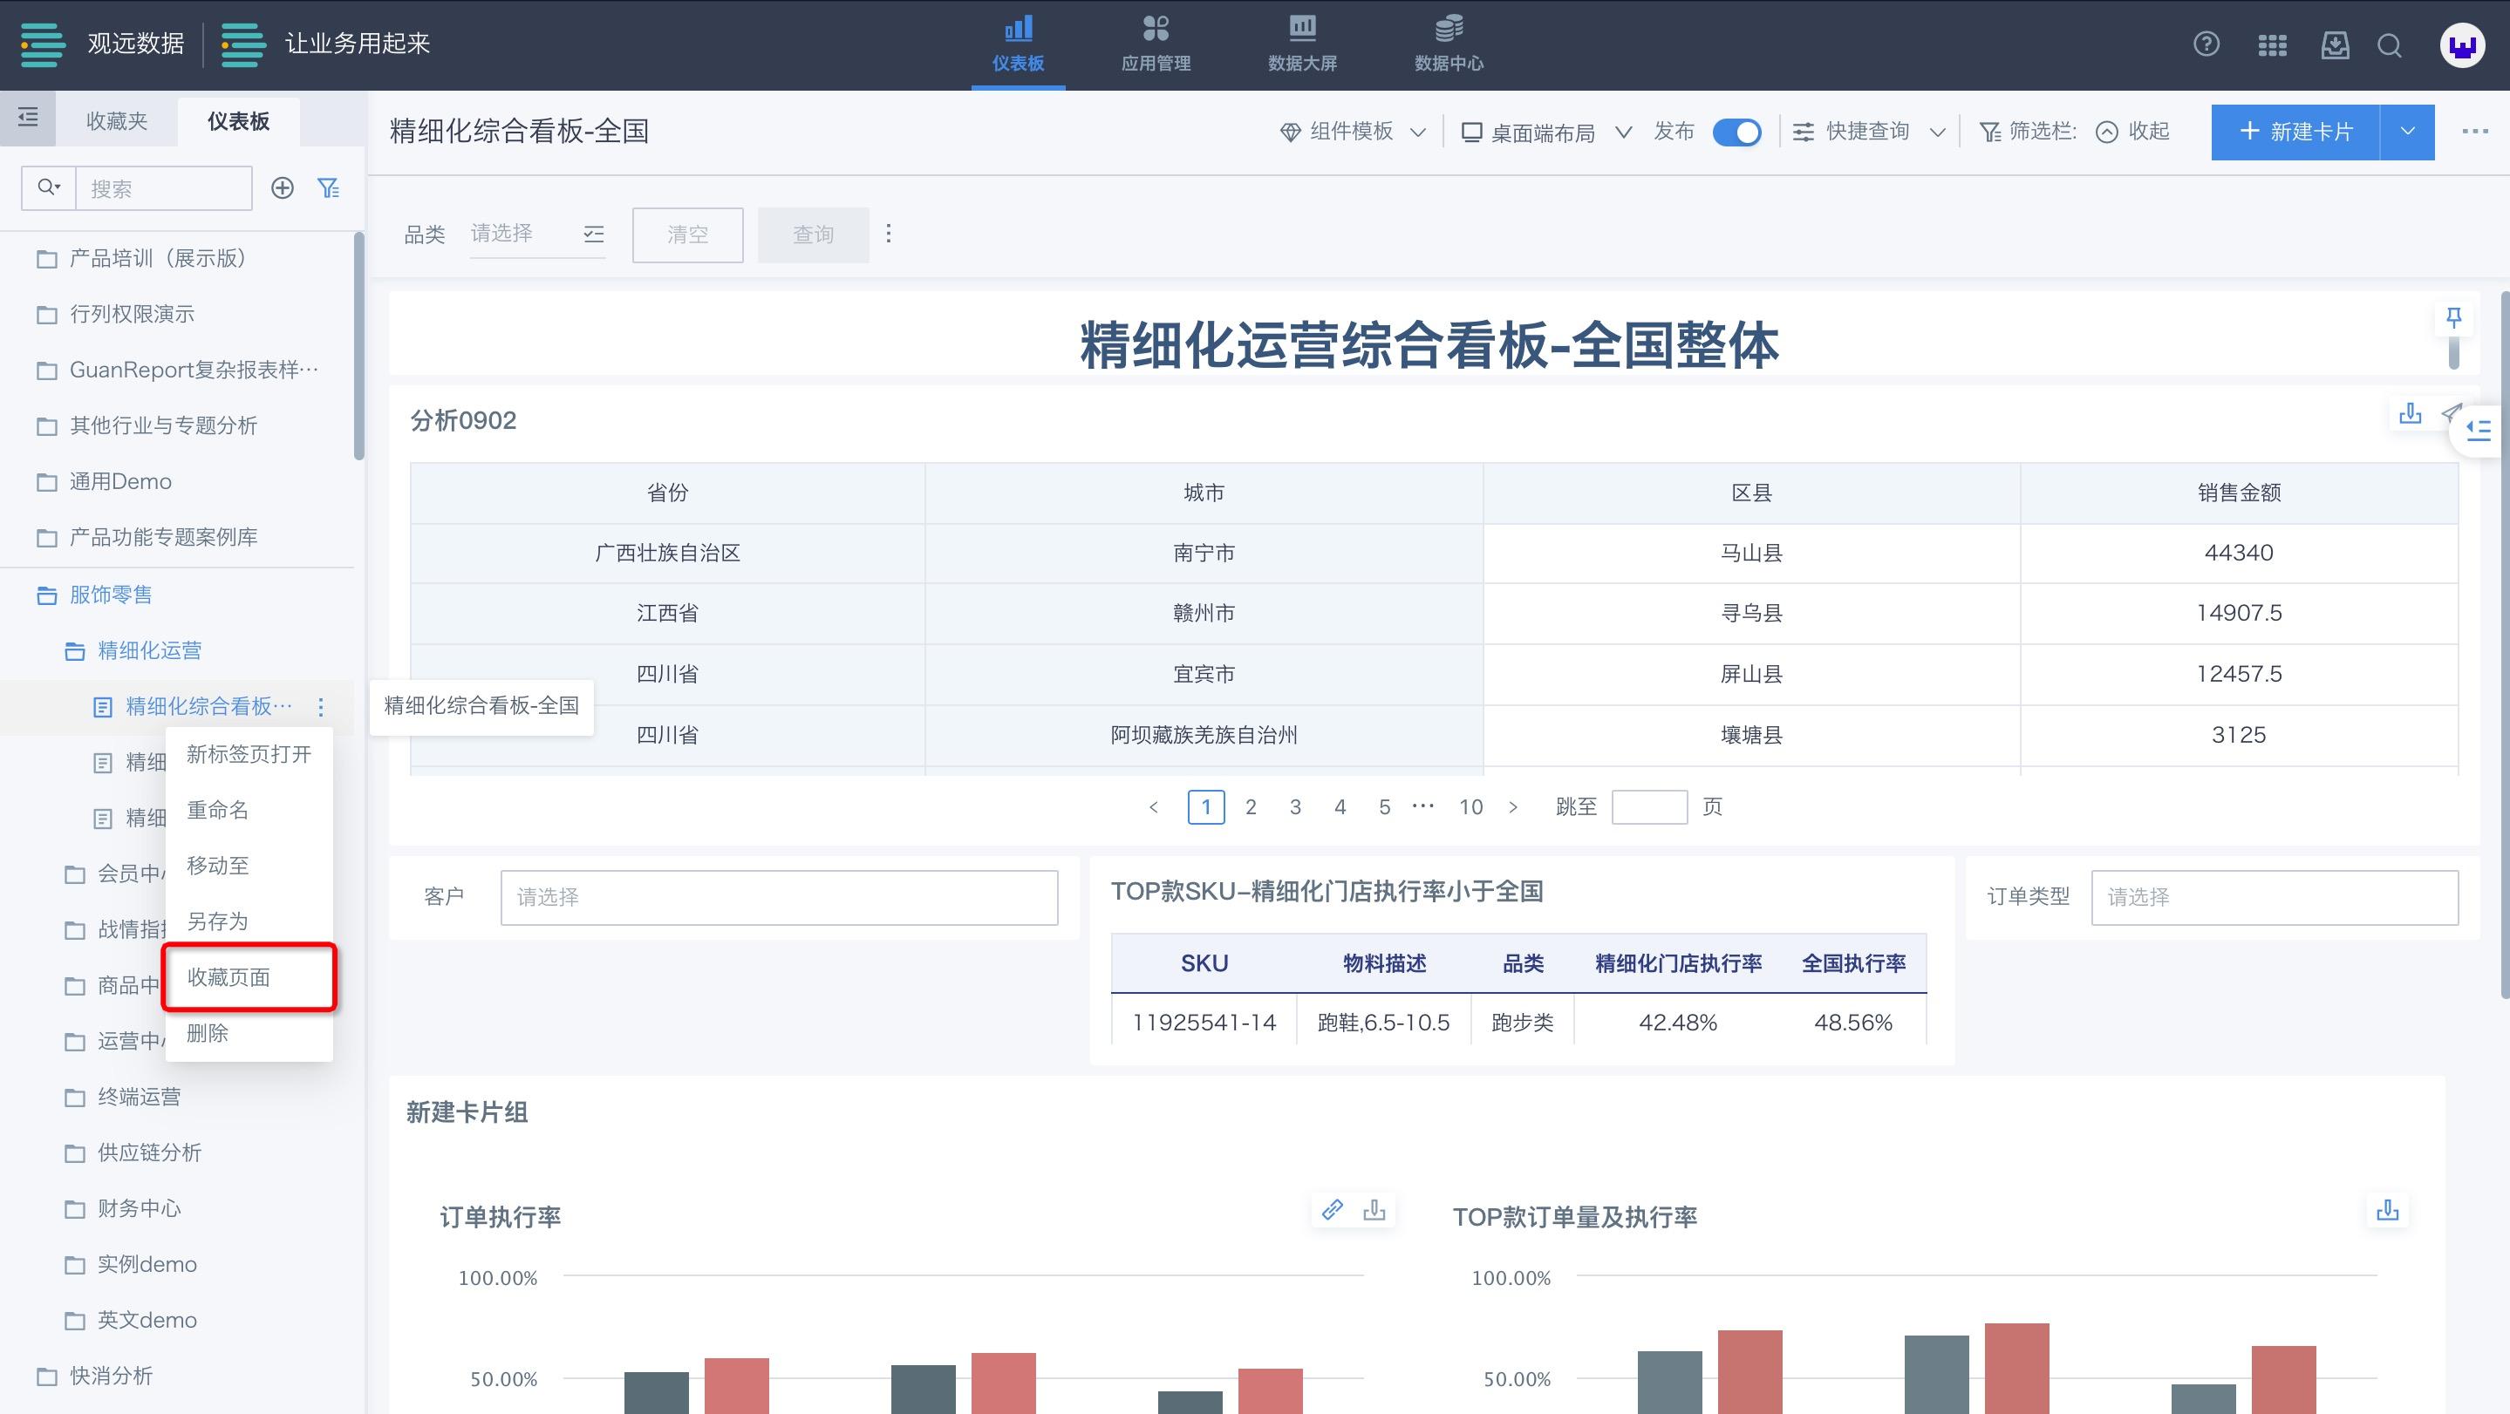Click the 查询 query button
The image size is (2510, 1414).
[x=814, y=235]
